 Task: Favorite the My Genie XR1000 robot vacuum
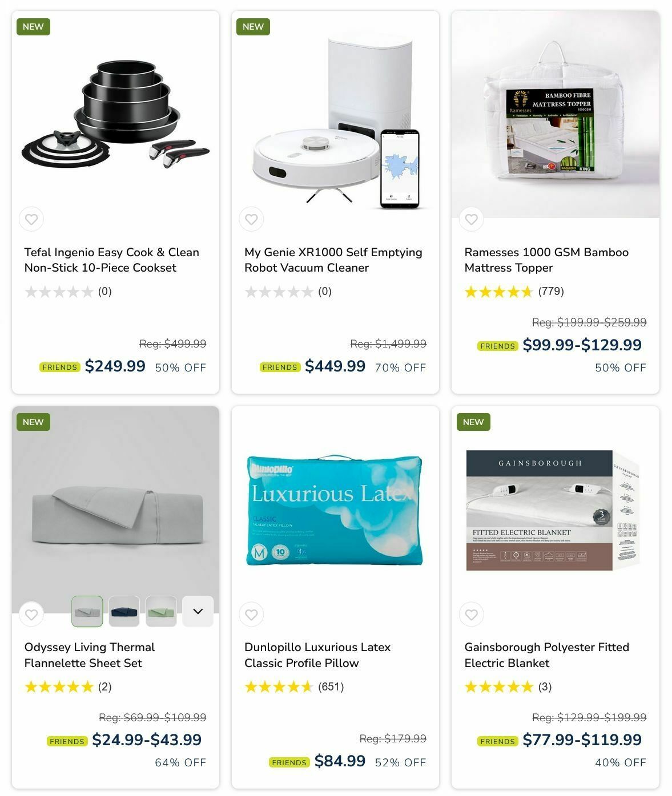pos(251,219)
